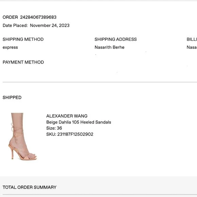
Task: Click the ALEXANDER WANG brand name
Action: [67, 116]
